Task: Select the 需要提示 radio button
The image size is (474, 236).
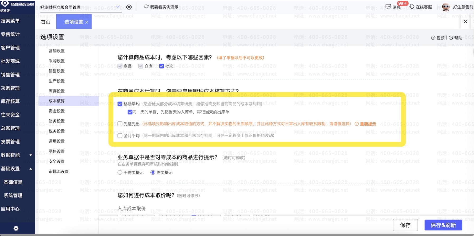Action: 153,173
